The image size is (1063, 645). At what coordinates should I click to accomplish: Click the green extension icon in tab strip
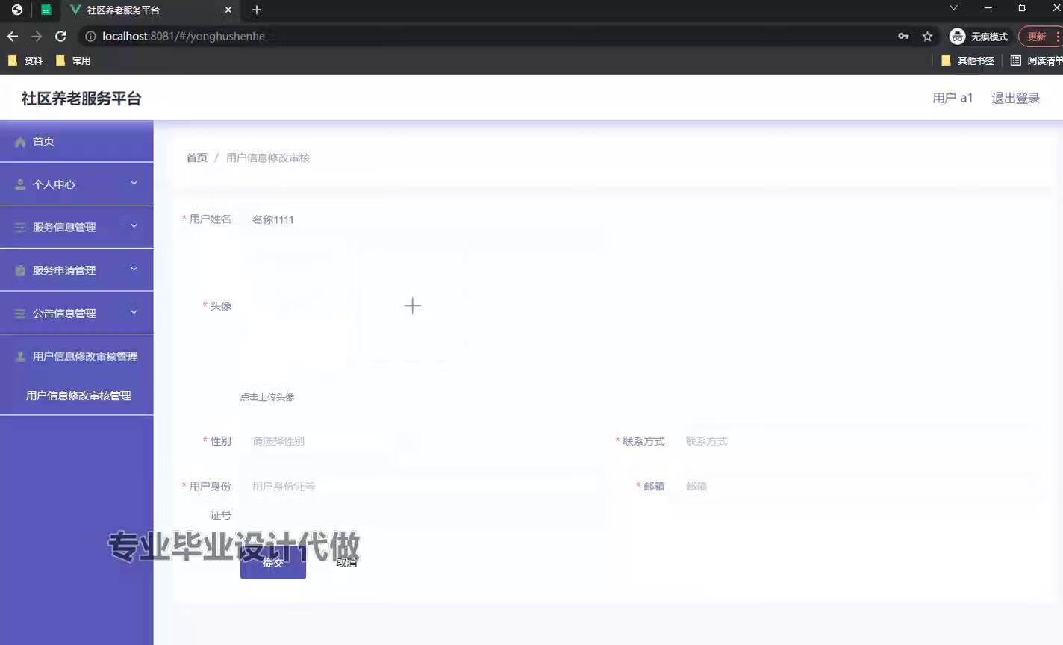46,10
